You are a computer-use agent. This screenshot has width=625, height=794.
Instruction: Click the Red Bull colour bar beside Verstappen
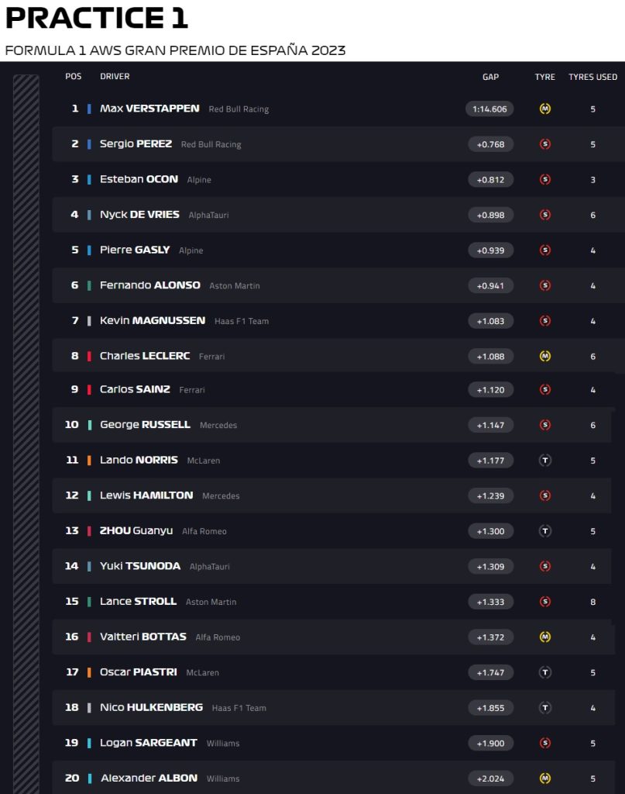tap(89, 109)
